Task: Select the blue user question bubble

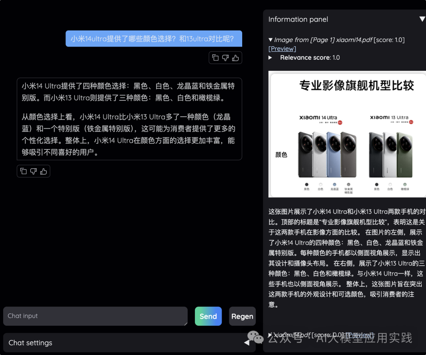Action: [x=154, y=39]
